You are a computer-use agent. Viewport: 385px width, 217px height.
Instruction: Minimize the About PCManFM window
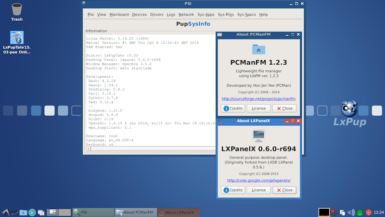tap(287, 35)
